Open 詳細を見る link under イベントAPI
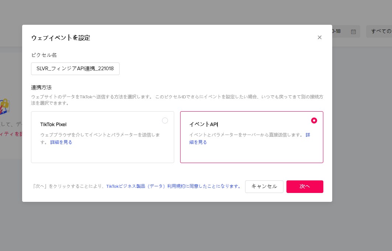 (x=198, y=142)
